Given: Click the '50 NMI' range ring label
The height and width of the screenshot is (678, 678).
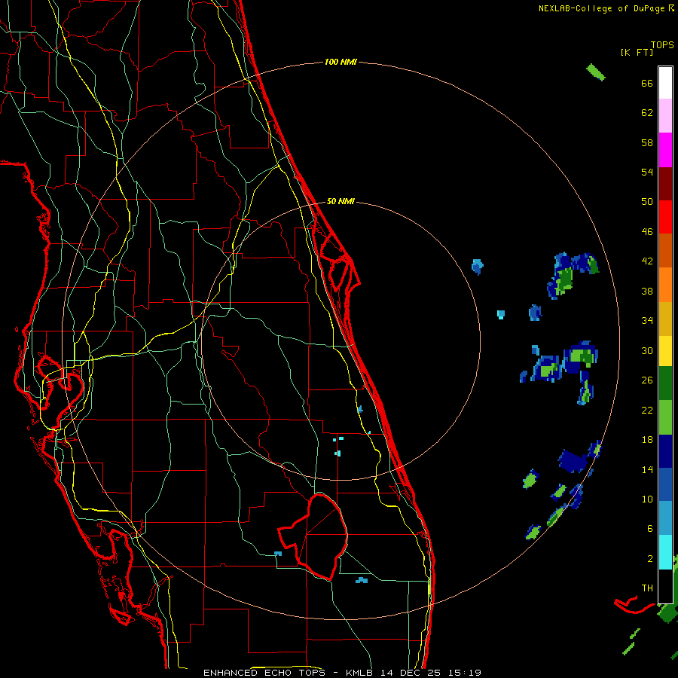Looking at the screenshot, I should (x=341, y=201).
